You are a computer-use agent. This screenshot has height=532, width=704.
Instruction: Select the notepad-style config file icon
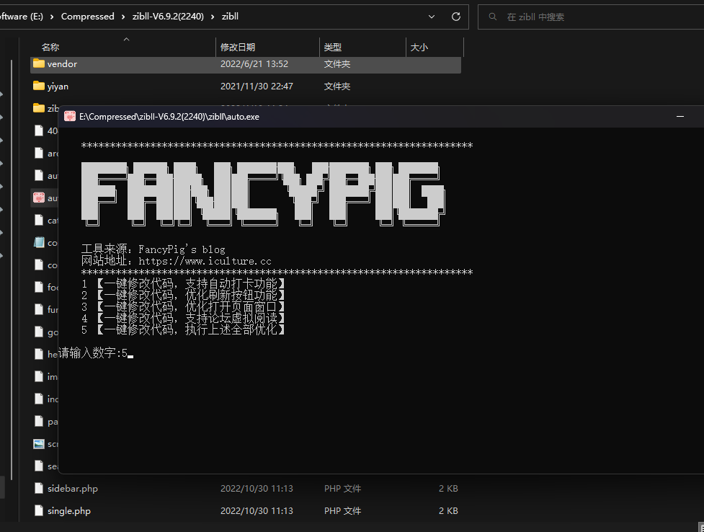pyautogui.click(x=39, y=242)
